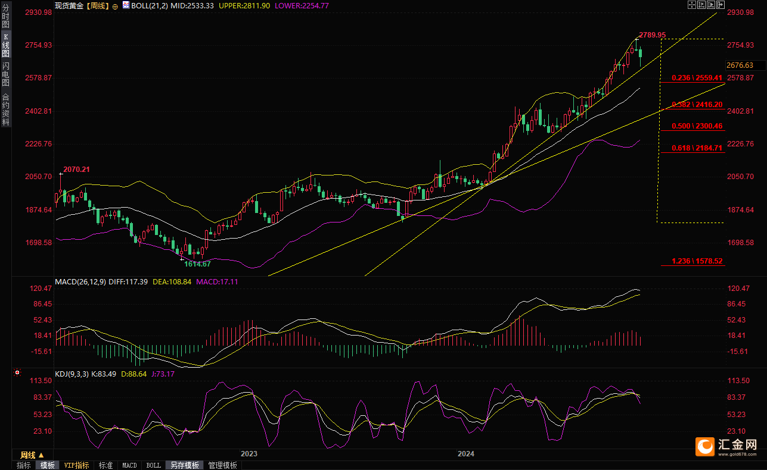Image resolution: width=767 pixels, height=470 pixels.
Task: Select the K线图 side tab
Action: (x=6, y=46)
